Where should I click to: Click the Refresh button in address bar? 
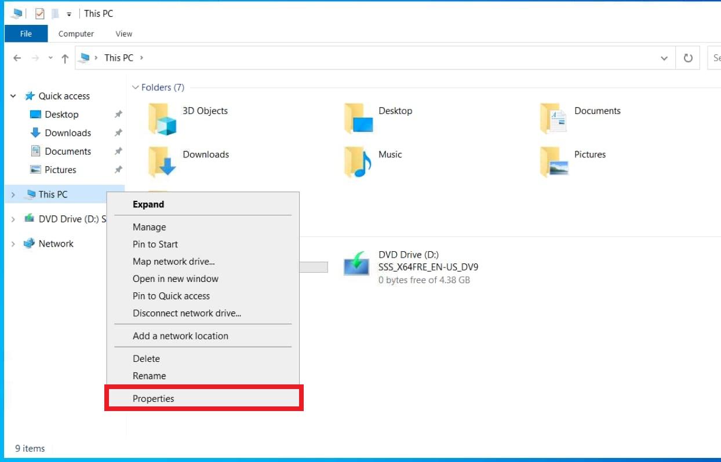click(x=688, y=58)
